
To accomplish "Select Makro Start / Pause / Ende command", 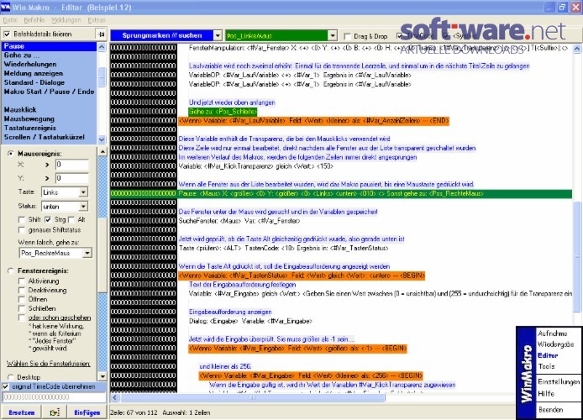I will 49,92.
